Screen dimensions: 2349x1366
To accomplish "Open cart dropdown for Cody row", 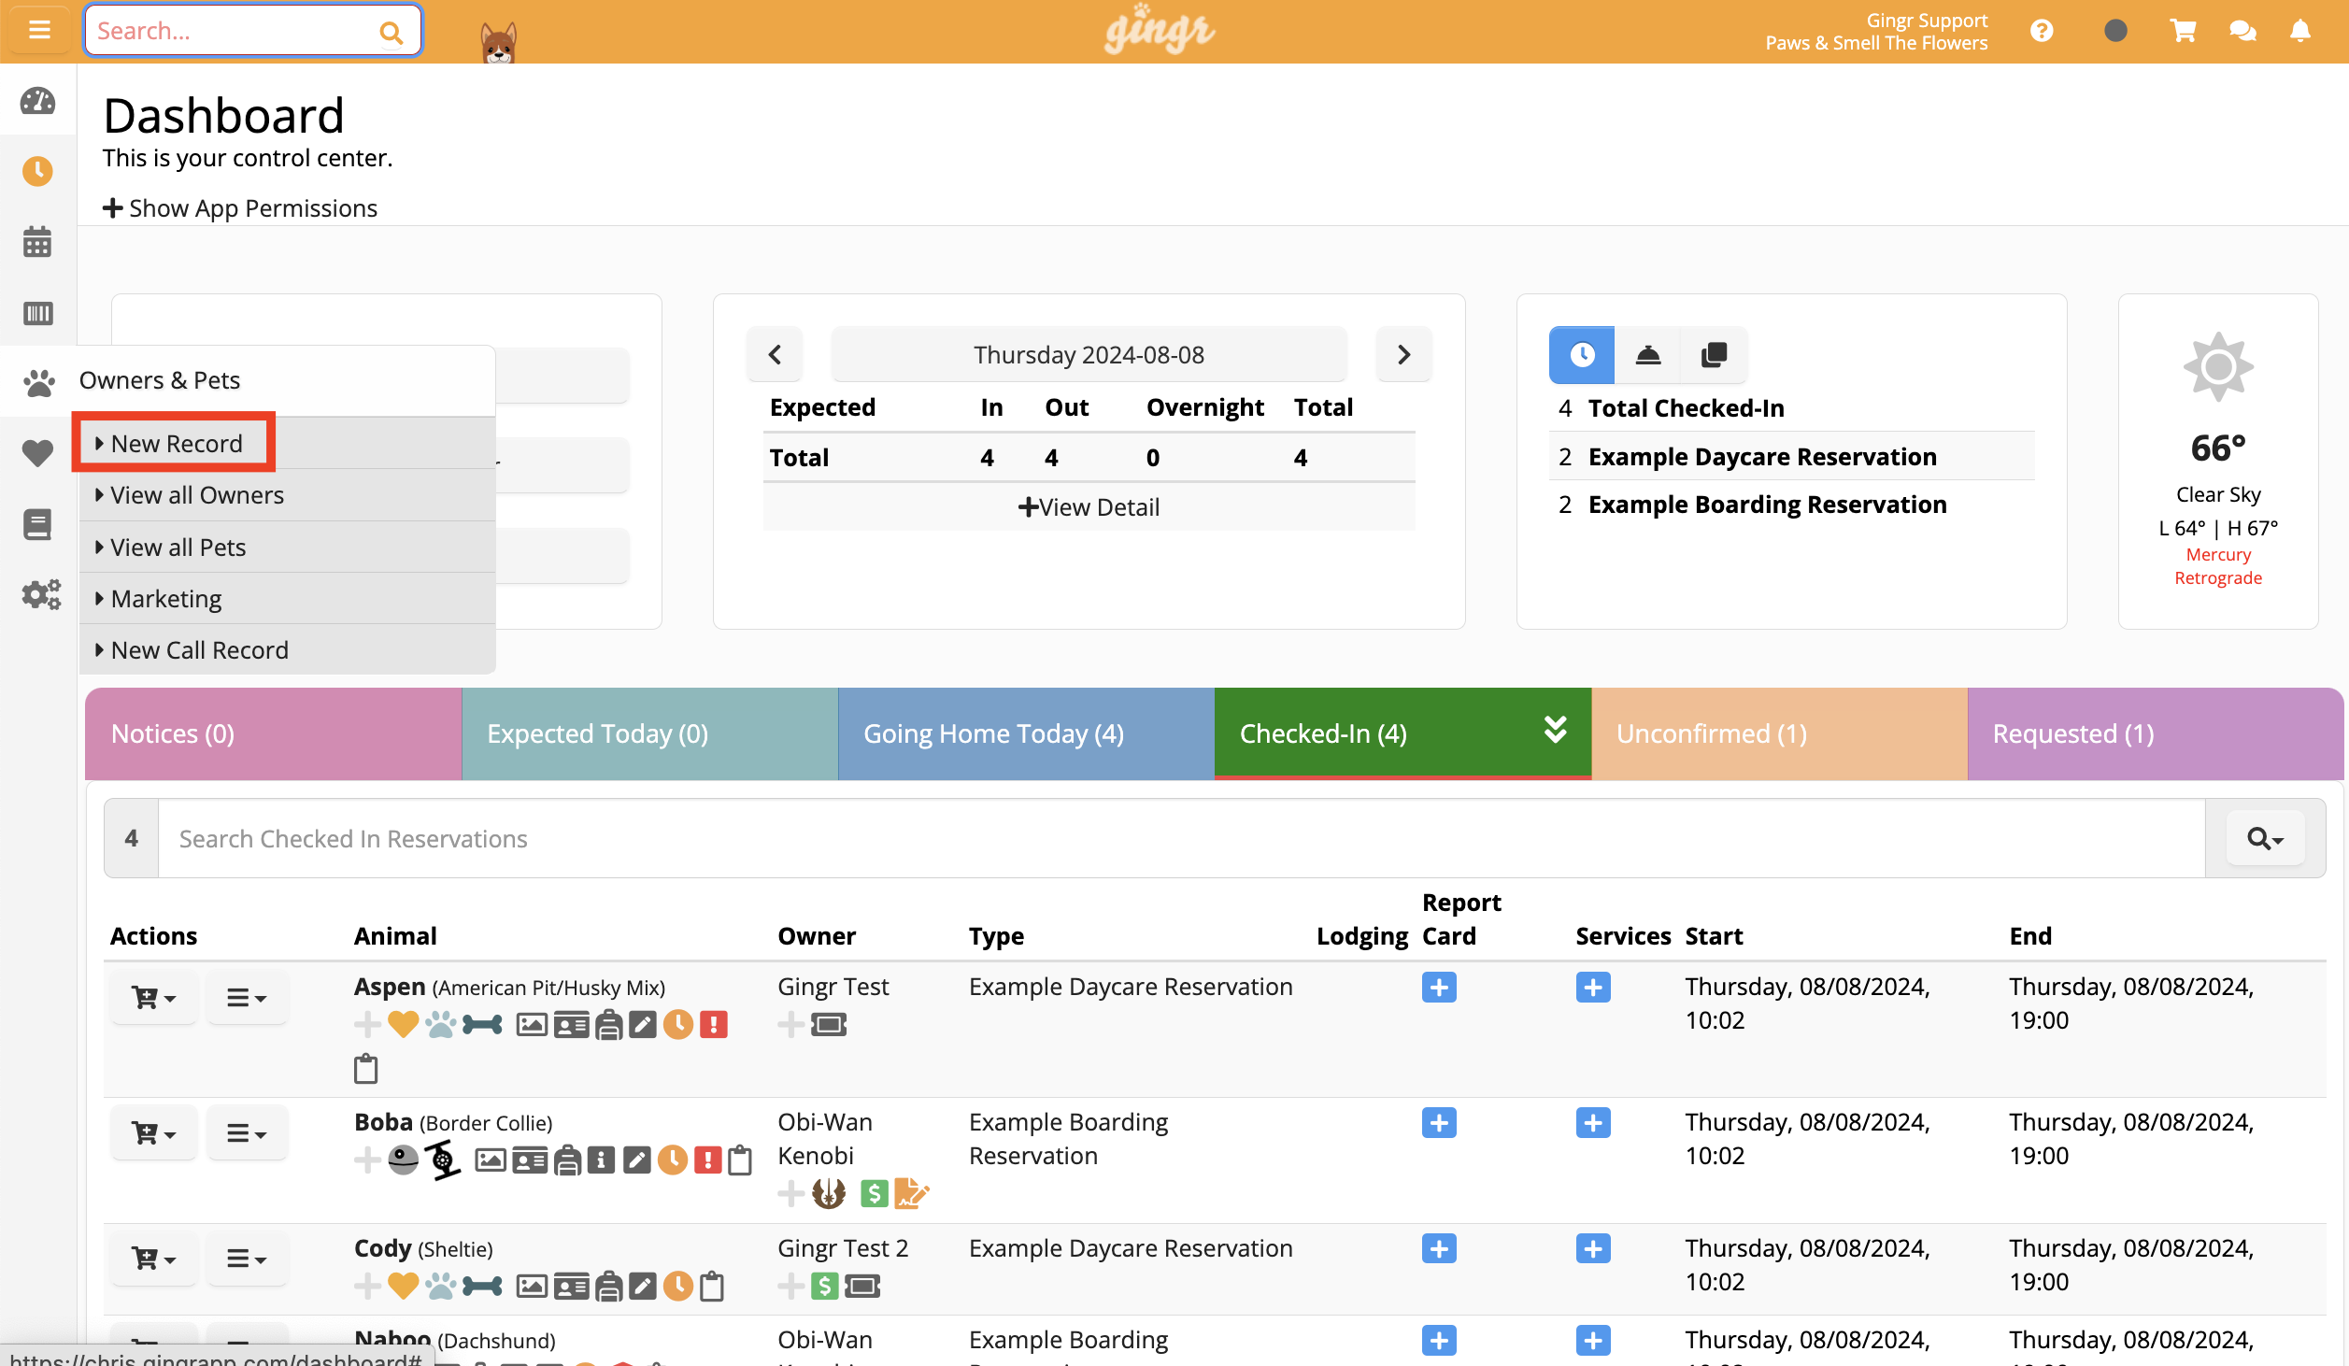I will [x=154, y=1259].
